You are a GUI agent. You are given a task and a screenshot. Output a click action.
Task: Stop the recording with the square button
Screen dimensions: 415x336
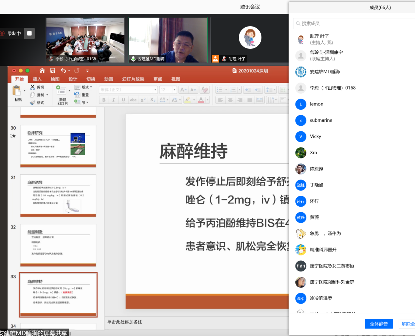click(29, 33)
